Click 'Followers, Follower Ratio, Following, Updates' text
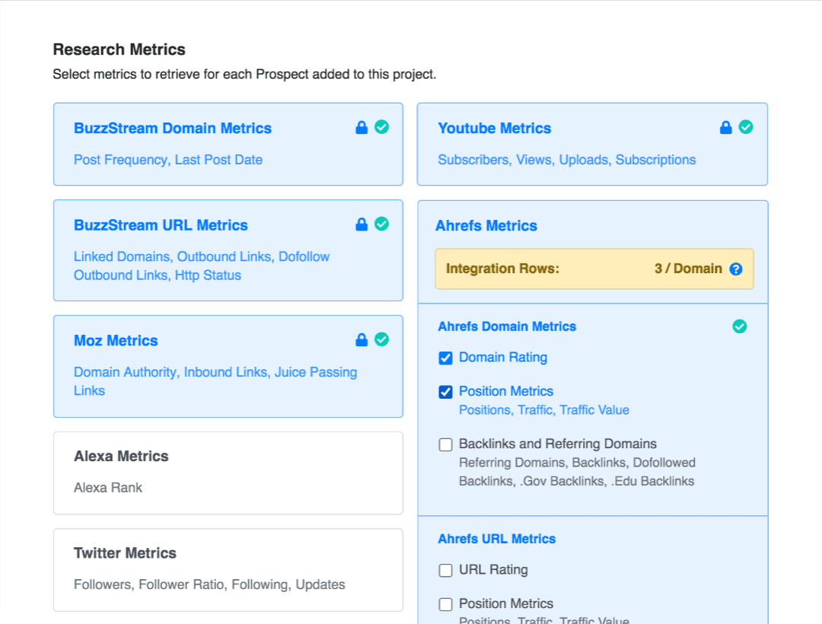Image resolution: width=822 pixels, height=624 pixels. coord(209,584)
